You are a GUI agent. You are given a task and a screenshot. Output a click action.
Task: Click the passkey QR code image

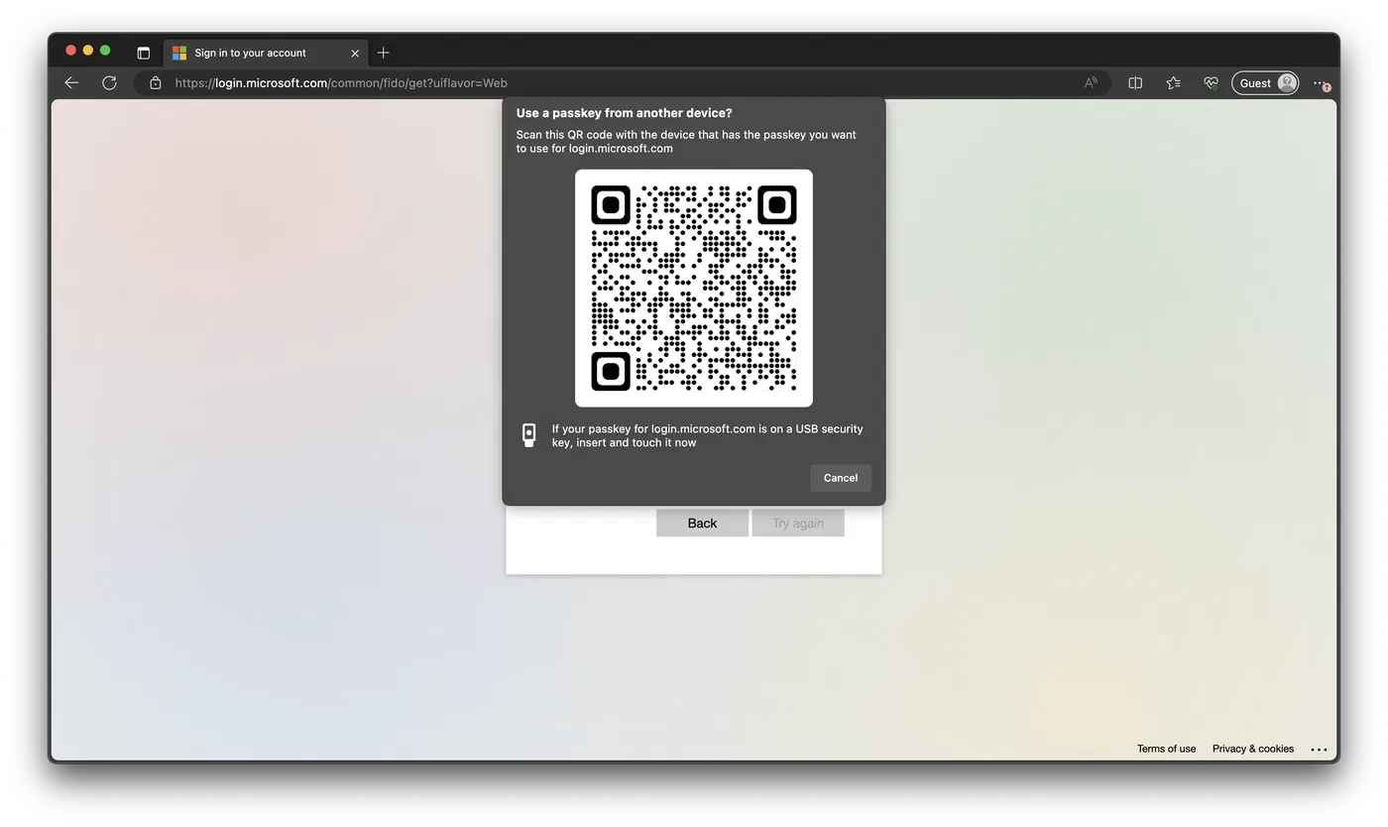pyautogui.click(x=694, y=288)
